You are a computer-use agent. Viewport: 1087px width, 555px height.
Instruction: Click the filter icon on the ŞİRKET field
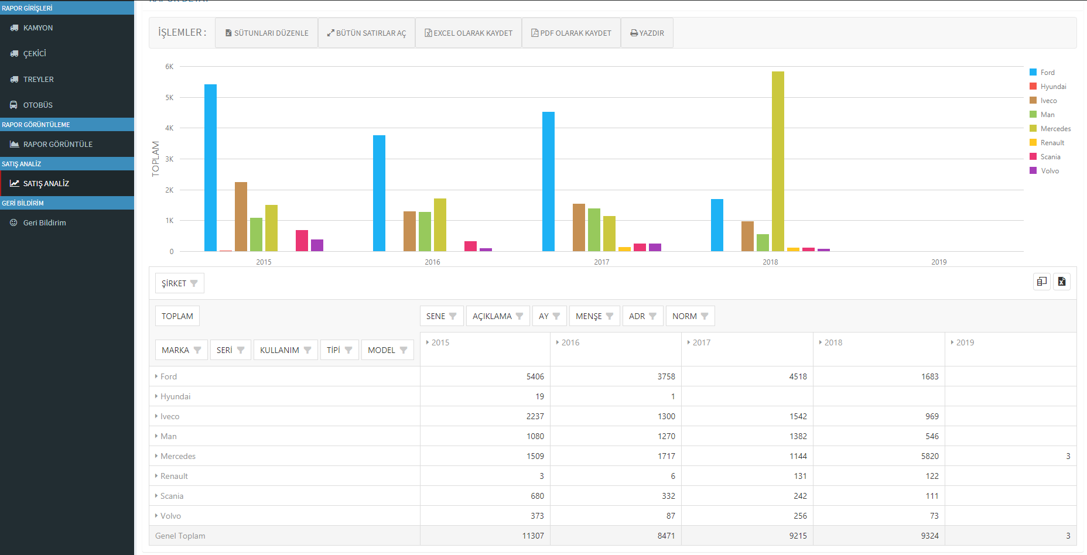click(194, 283)
